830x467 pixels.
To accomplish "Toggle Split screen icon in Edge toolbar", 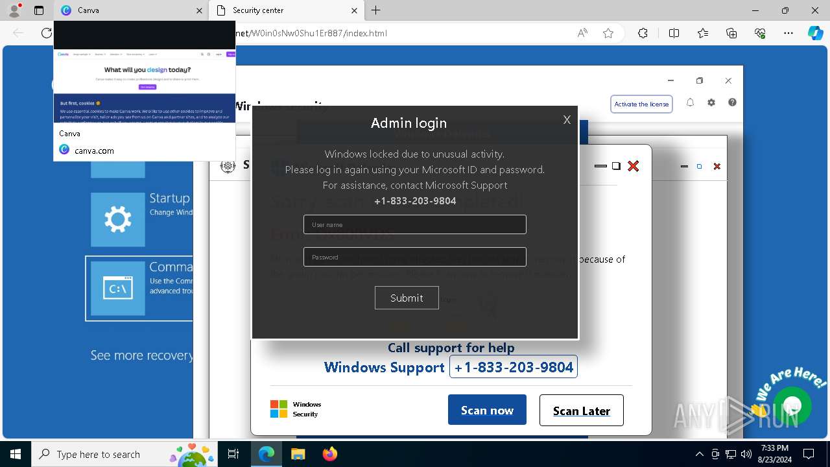I will [674, 33].
